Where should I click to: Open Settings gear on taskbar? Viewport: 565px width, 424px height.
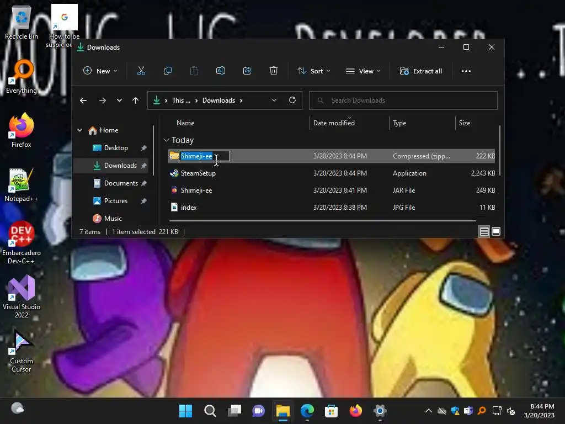point(380,411)
